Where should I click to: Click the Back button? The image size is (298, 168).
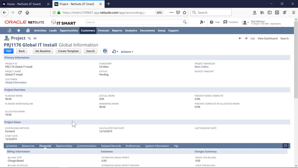pyautogui.click(x=22, y=51)
